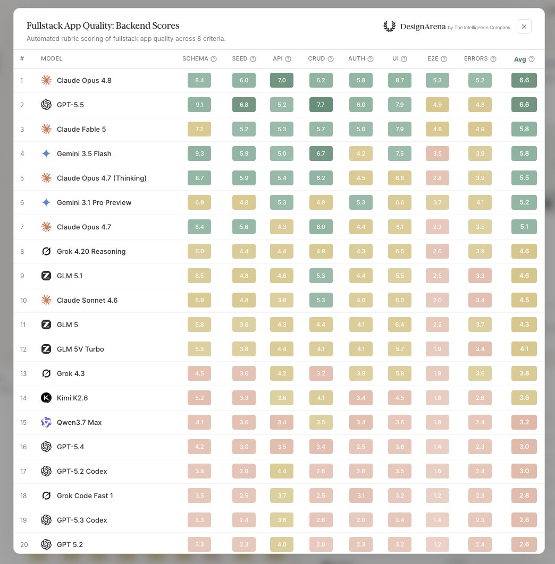The width and height of the screenshot is (555, 564).
Task: Click the DesignArena laurel logo
Action: tap(389, 27)
